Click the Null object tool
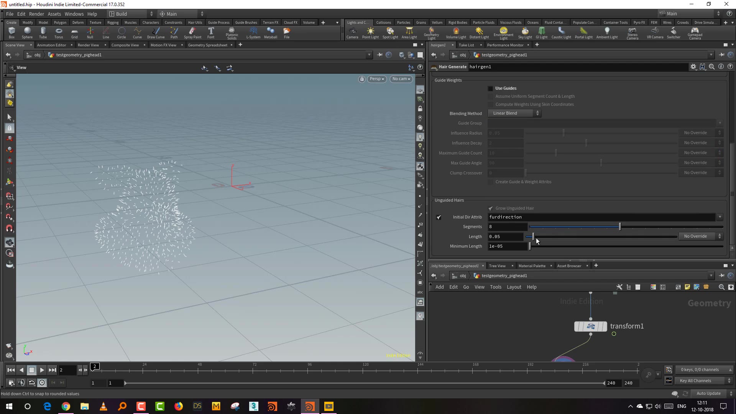This screenshot has width=736, height=414. point(90,33)
